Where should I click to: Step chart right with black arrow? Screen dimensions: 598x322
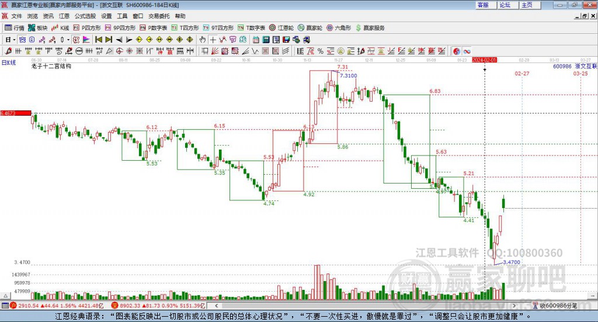click(129, 40)
